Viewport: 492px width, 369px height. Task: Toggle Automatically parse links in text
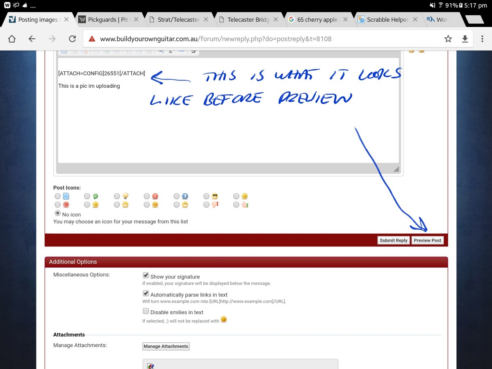pyautogui.click(x=146, y=294)
